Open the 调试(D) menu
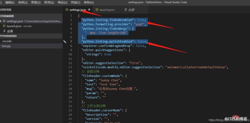The image size is (250, 123). [62, 3]
